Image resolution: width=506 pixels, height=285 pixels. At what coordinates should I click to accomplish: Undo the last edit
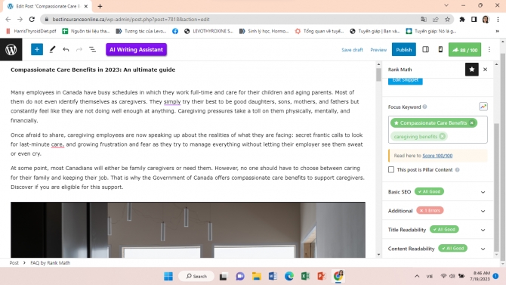[x=66, y=49]
